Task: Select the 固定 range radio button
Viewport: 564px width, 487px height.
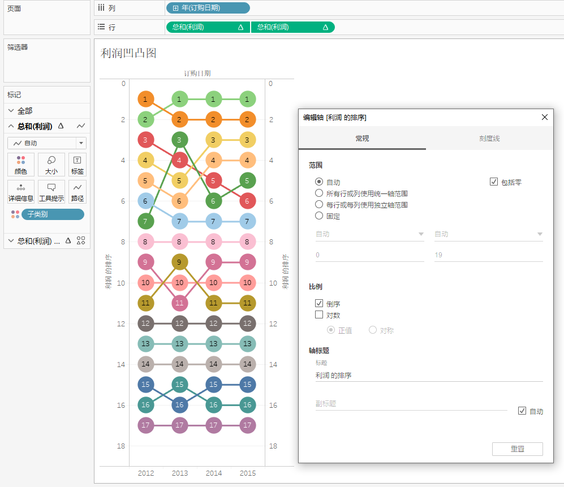Action: click(318, 216)
